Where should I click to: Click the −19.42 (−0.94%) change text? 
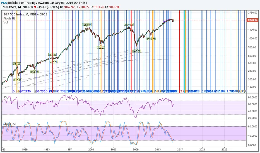click(x=48, y=7)
